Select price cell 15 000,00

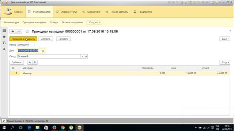pyautogui.click(x=184, y=73)
